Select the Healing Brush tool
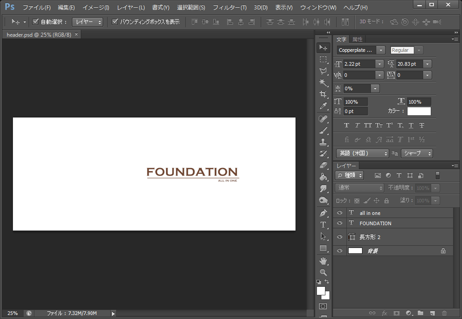The height and width of the screenshot is (319, 462). pos(323,119)
